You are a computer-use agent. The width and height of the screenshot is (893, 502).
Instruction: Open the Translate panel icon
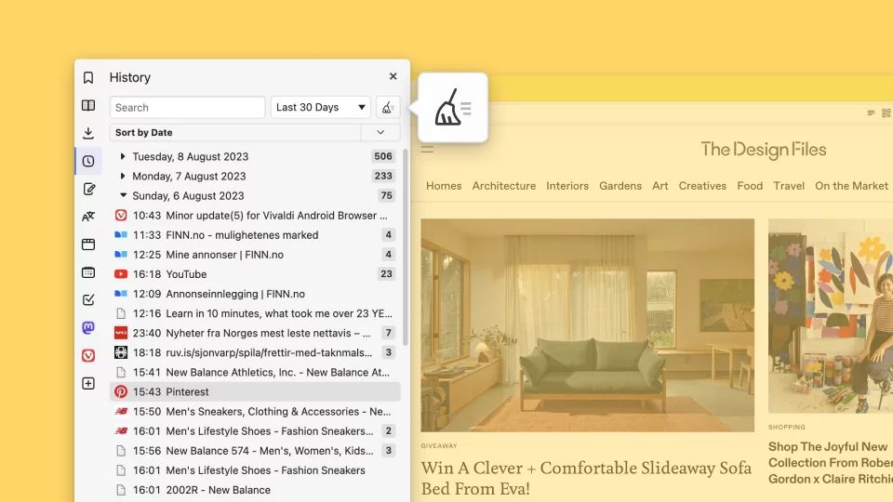point(88,217)
